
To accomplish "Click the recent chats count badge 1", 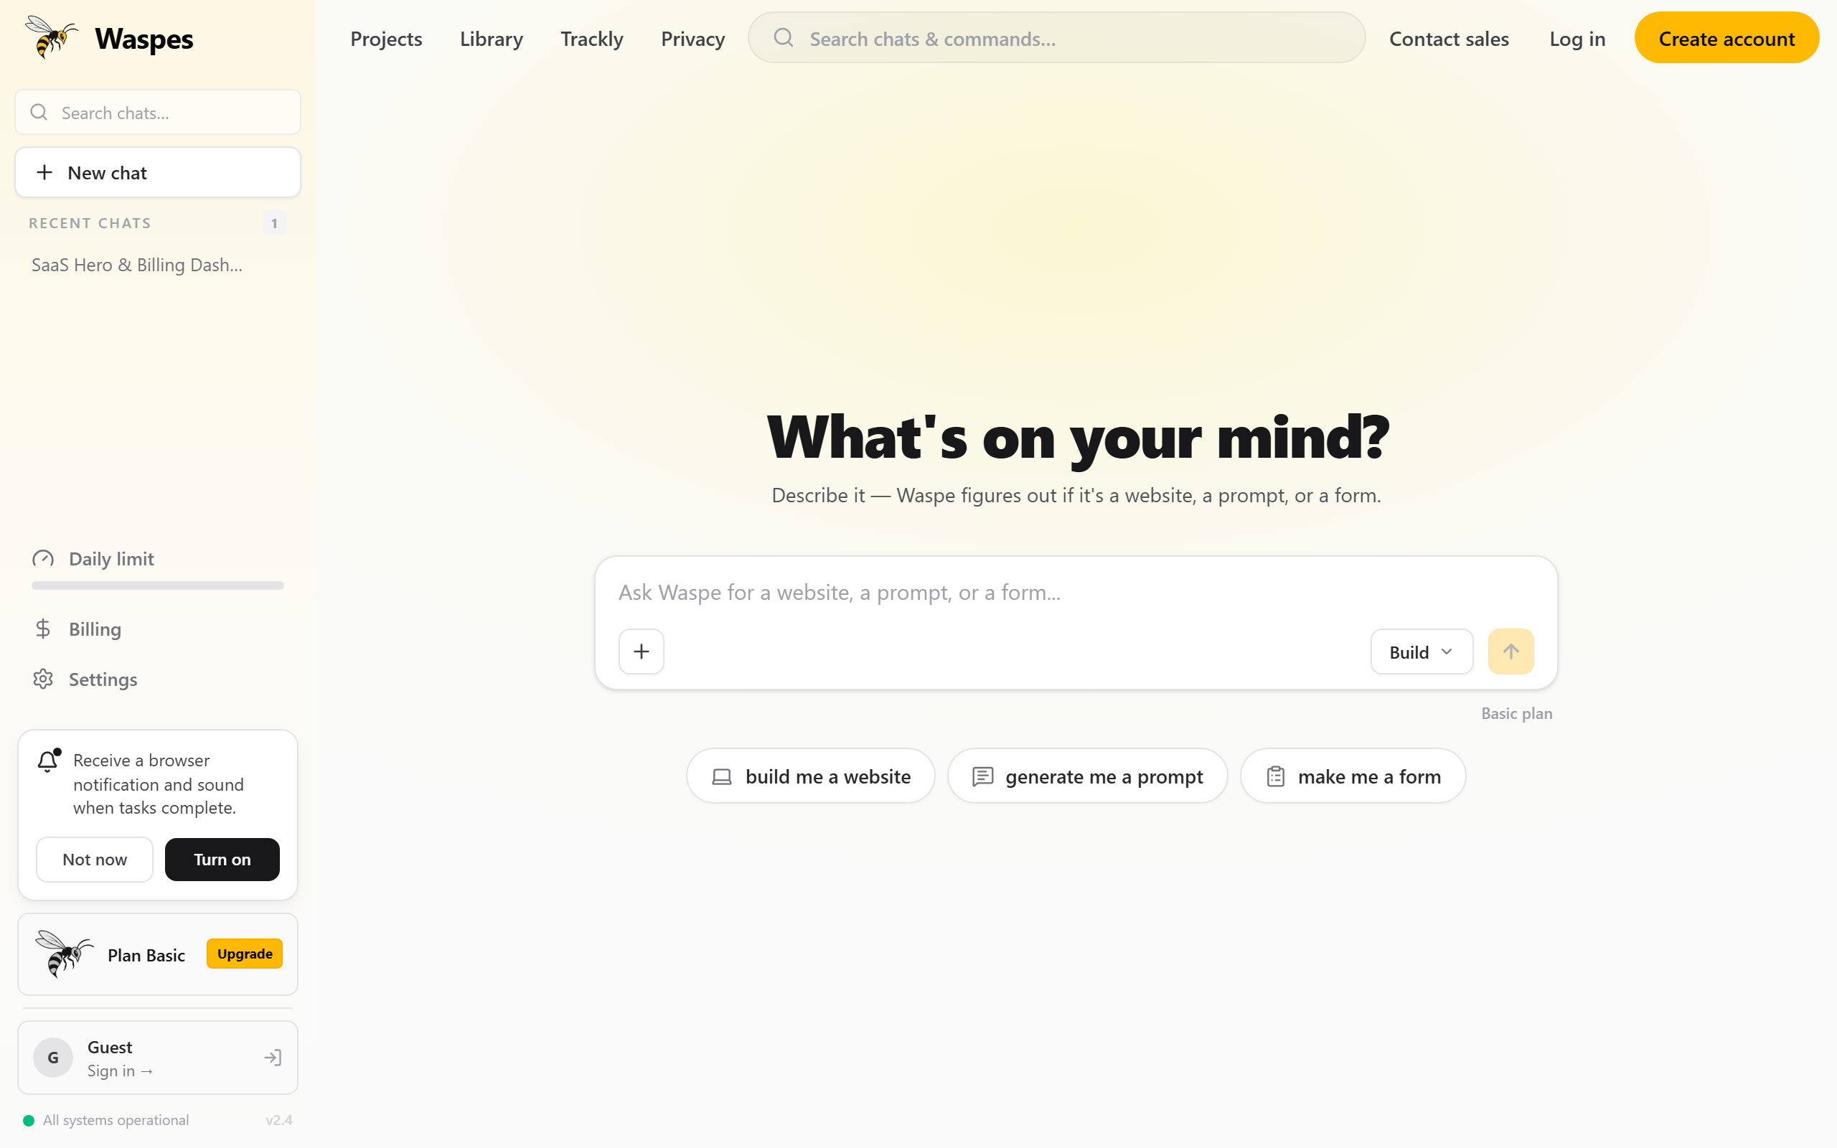I will [274, 223].
